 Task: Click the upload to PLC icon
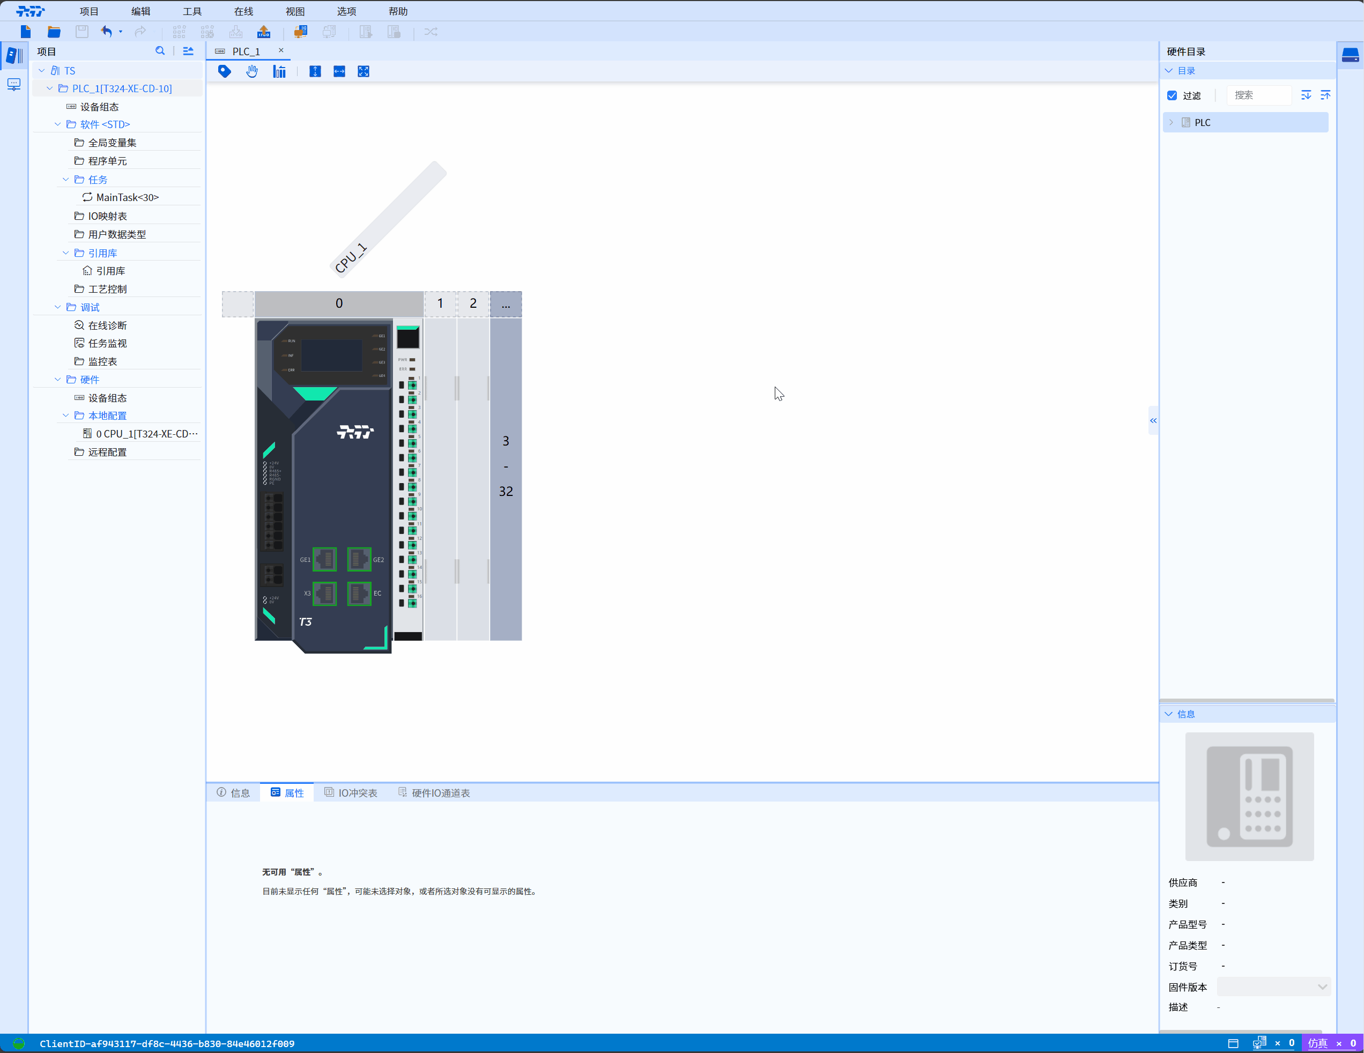click(264, 32)
